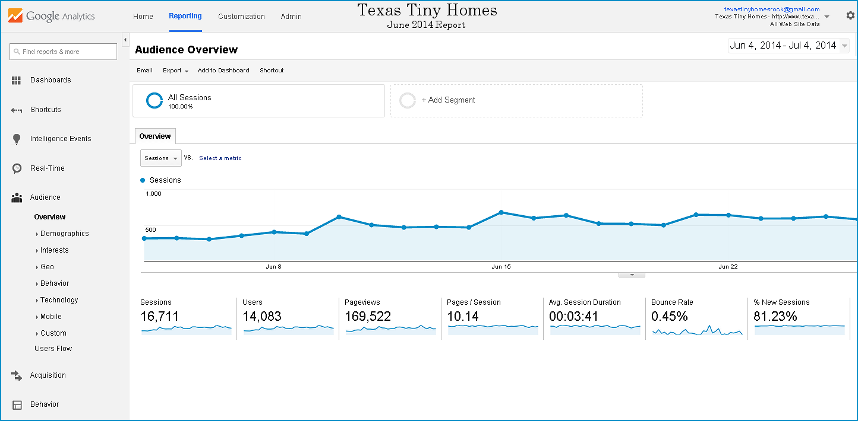Collapse the sidebar with the arrow handle
The height and width of the screenshot is (421, 858).
[x=125, y=40]
